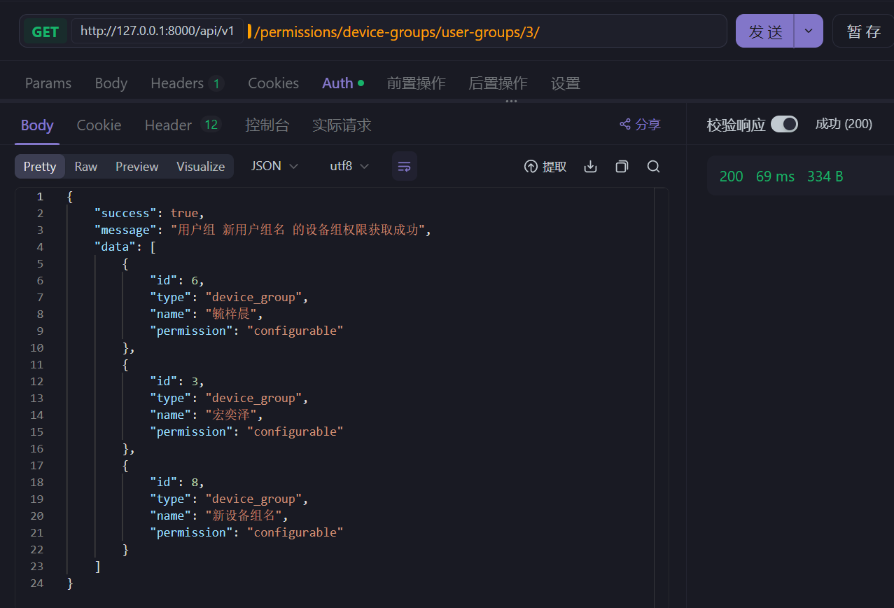Click the "id": 8 line
Screen dimensions: 894x608
(177, 482)
